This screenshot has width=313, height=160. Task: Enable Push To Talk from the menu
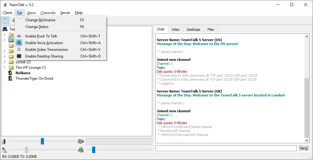[61, 36]
